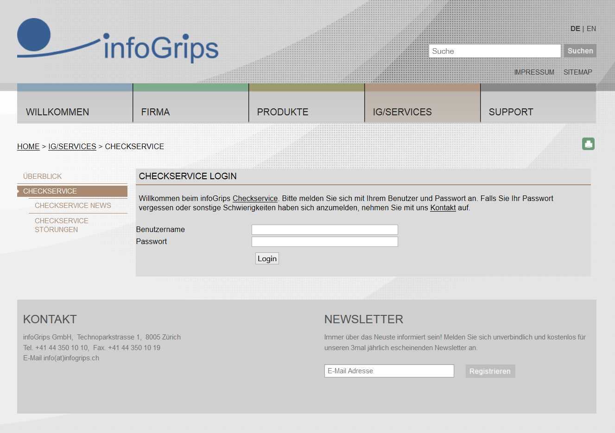Click the infoGrips logo
The height and width of the screenshot is (433, 615).
(118, 41)
